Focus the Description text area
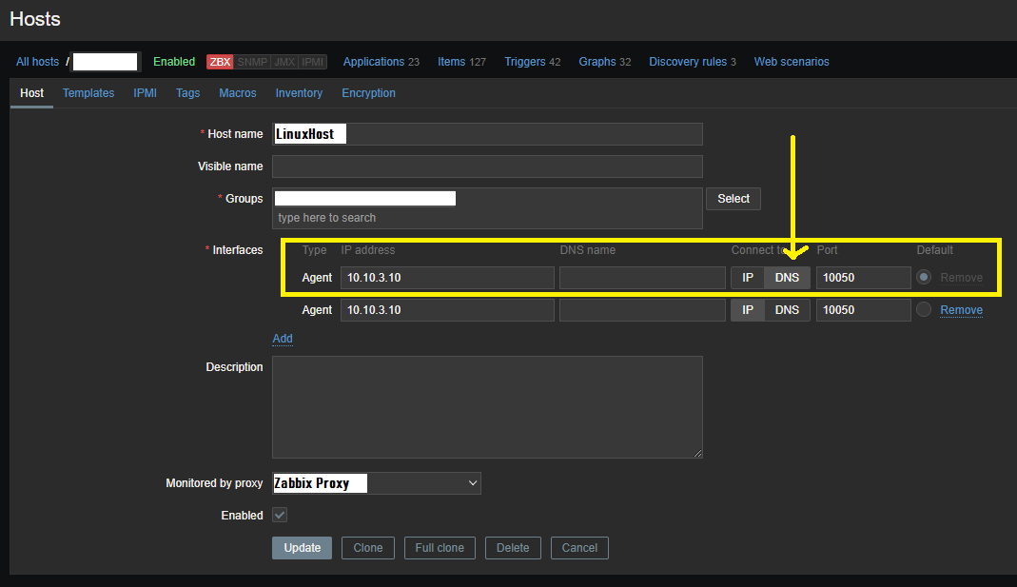This screenshot has height=587, width=1017. (487, 407)
